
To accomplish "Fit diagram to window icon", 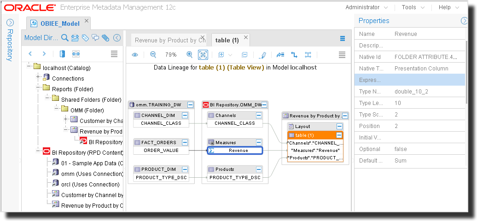I will pos(203,55).
